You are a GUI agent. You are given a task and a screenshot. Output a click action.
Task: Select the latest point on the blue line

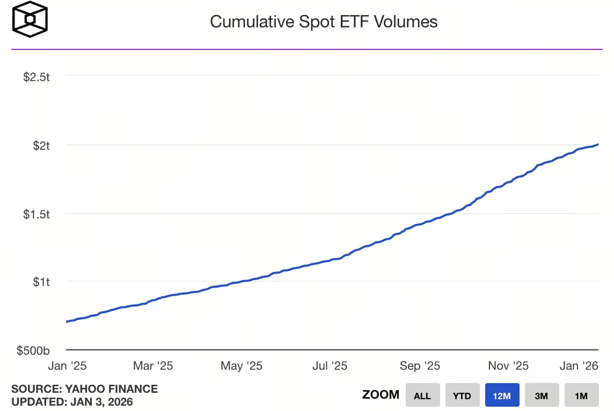(597, 144)
